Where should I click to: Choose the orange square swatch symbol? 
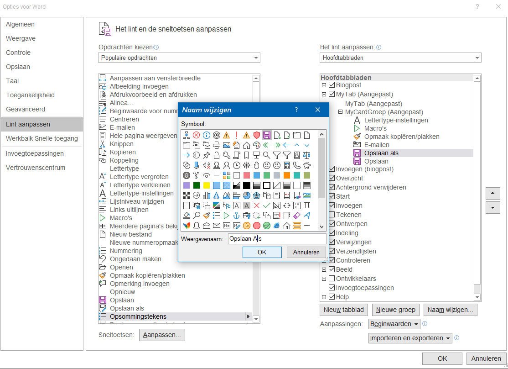click(x=287, y=175)
